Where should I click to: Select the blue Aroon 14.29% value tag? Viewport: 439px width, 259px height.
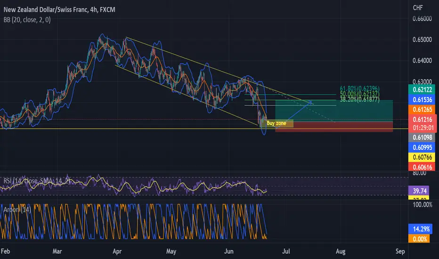421,229
